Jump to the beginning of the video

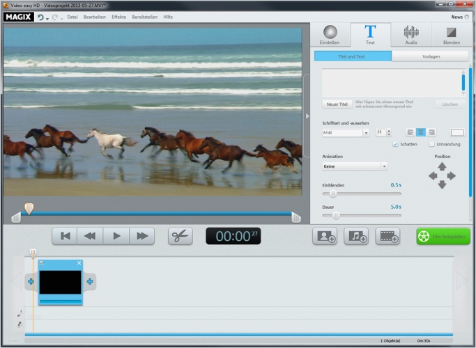65,236
